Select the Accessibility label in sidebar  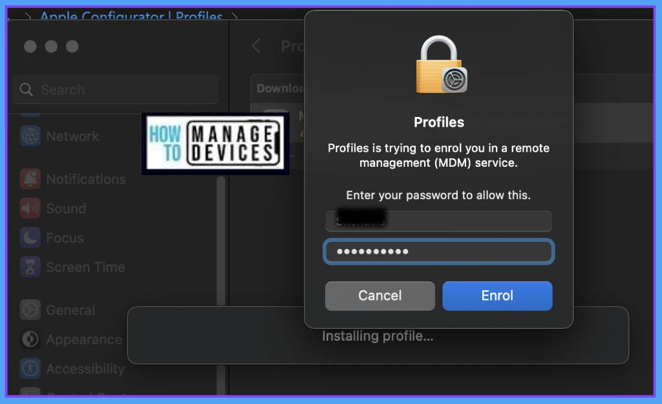tap(86, 369)
